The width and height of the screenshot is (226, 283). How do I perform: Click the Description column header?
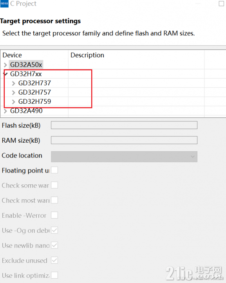(x=87, y=55)
